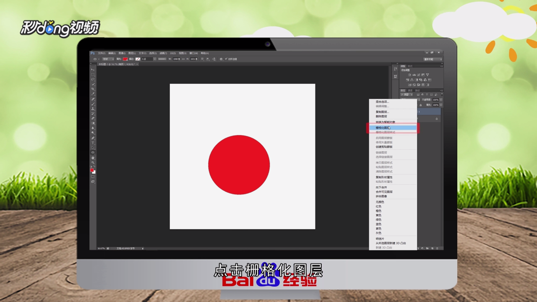This screenshot has width=537, height=302.
Task: Open the 编辑 menu
Action: pos(112,53)
